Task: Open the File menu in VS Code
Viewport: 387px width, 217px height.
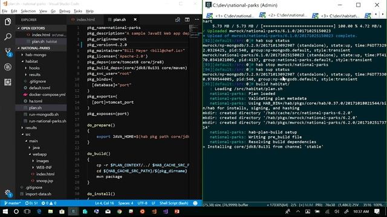Action: (4, 11)
